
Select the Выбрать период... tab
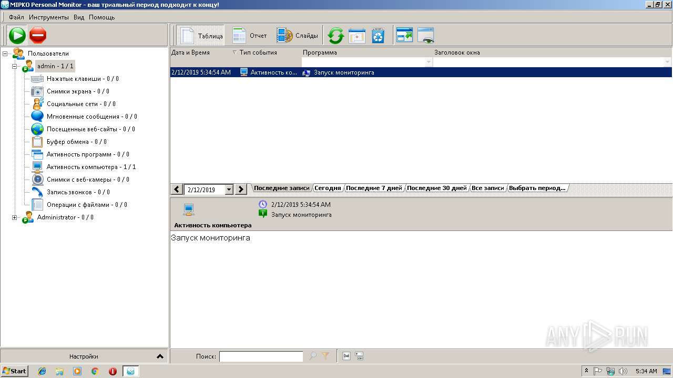[537, 188]
